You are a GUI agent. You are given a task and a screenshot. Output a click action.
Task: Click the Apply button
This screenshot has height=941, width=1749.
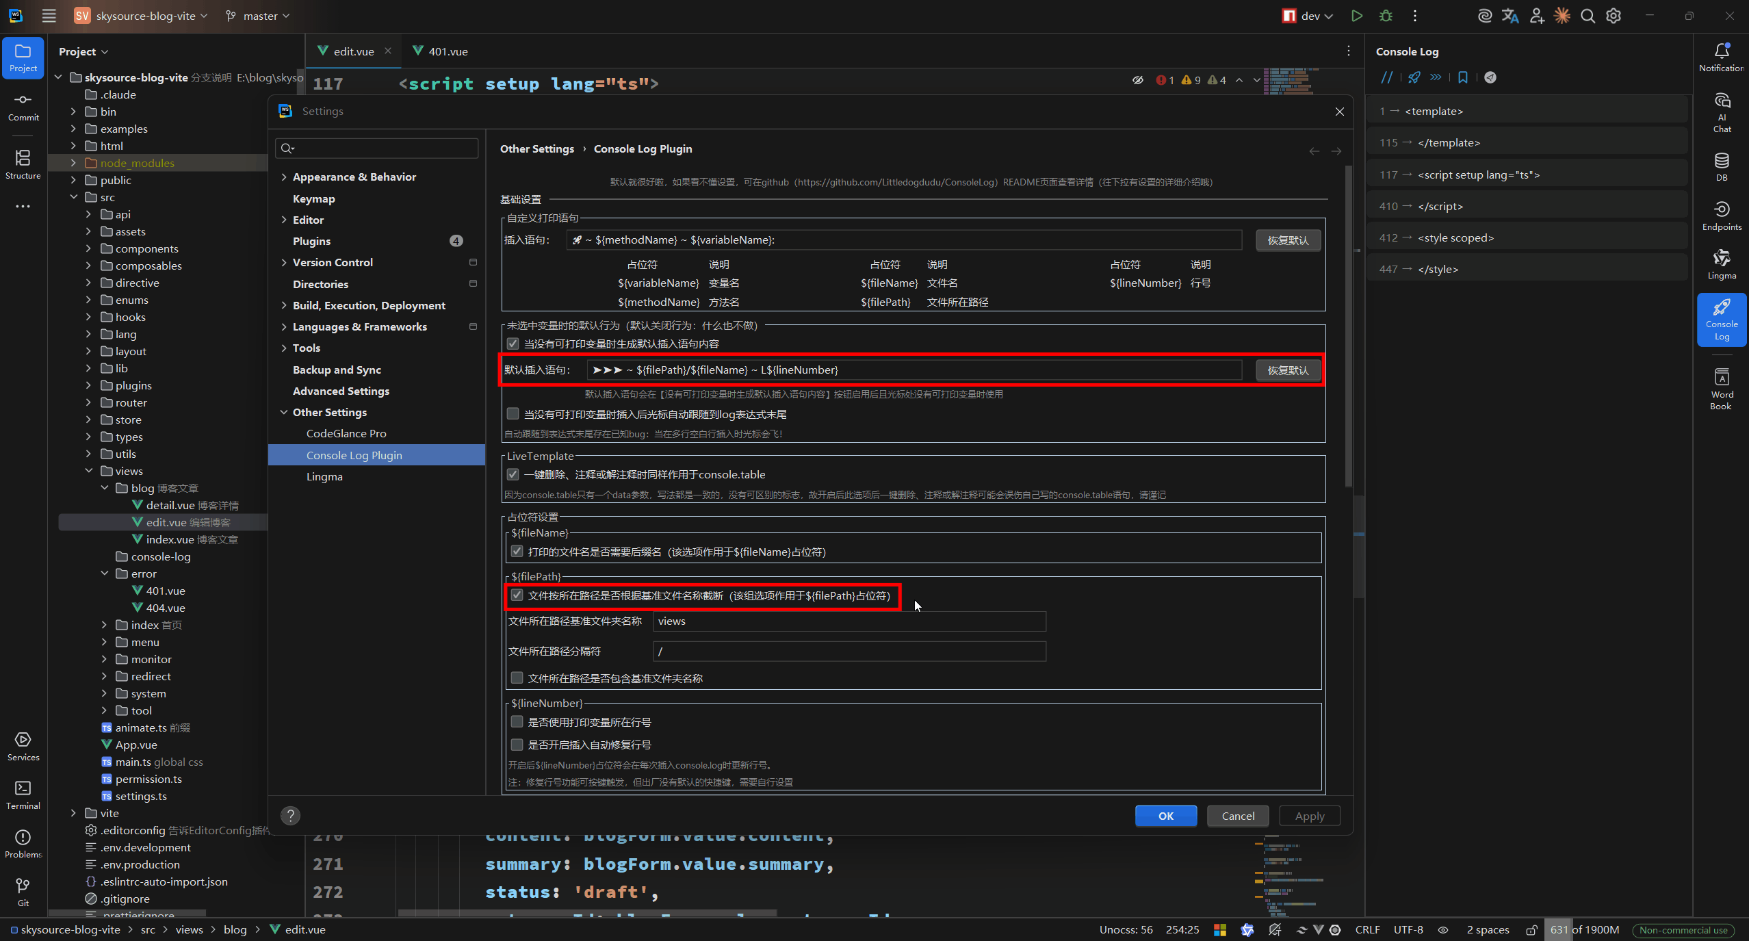pos(1310,816)
